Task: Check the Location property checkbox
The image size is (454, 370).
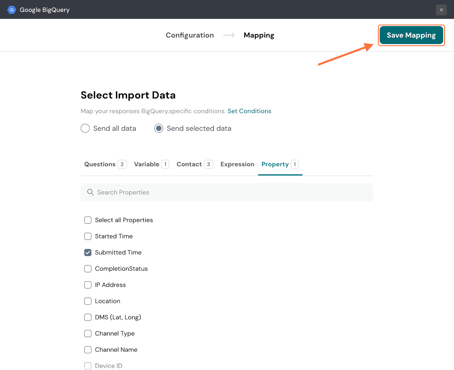Action: click(88, 301)
